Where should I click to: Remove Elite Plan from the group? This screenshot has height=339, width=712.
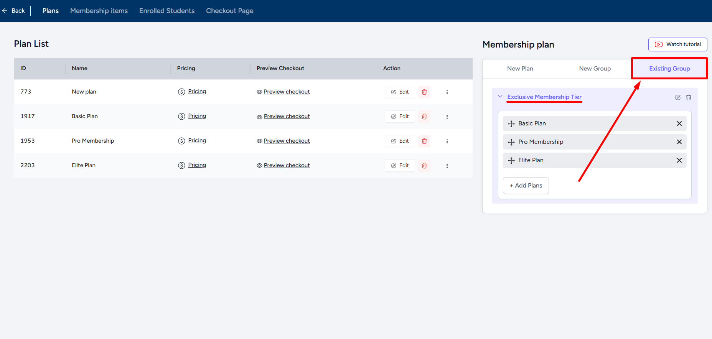pyautogui.click(x=679, y=160)
